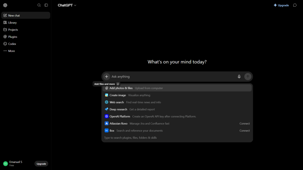
Task: Open the search chats magnifier icon
Action: pos(39,5)
